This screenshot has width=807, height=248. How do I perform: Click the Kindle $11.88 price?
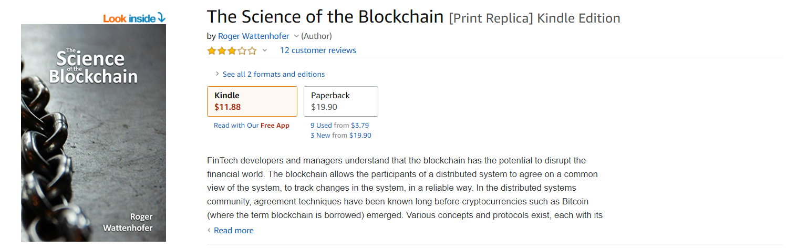(x=227, y=107)
